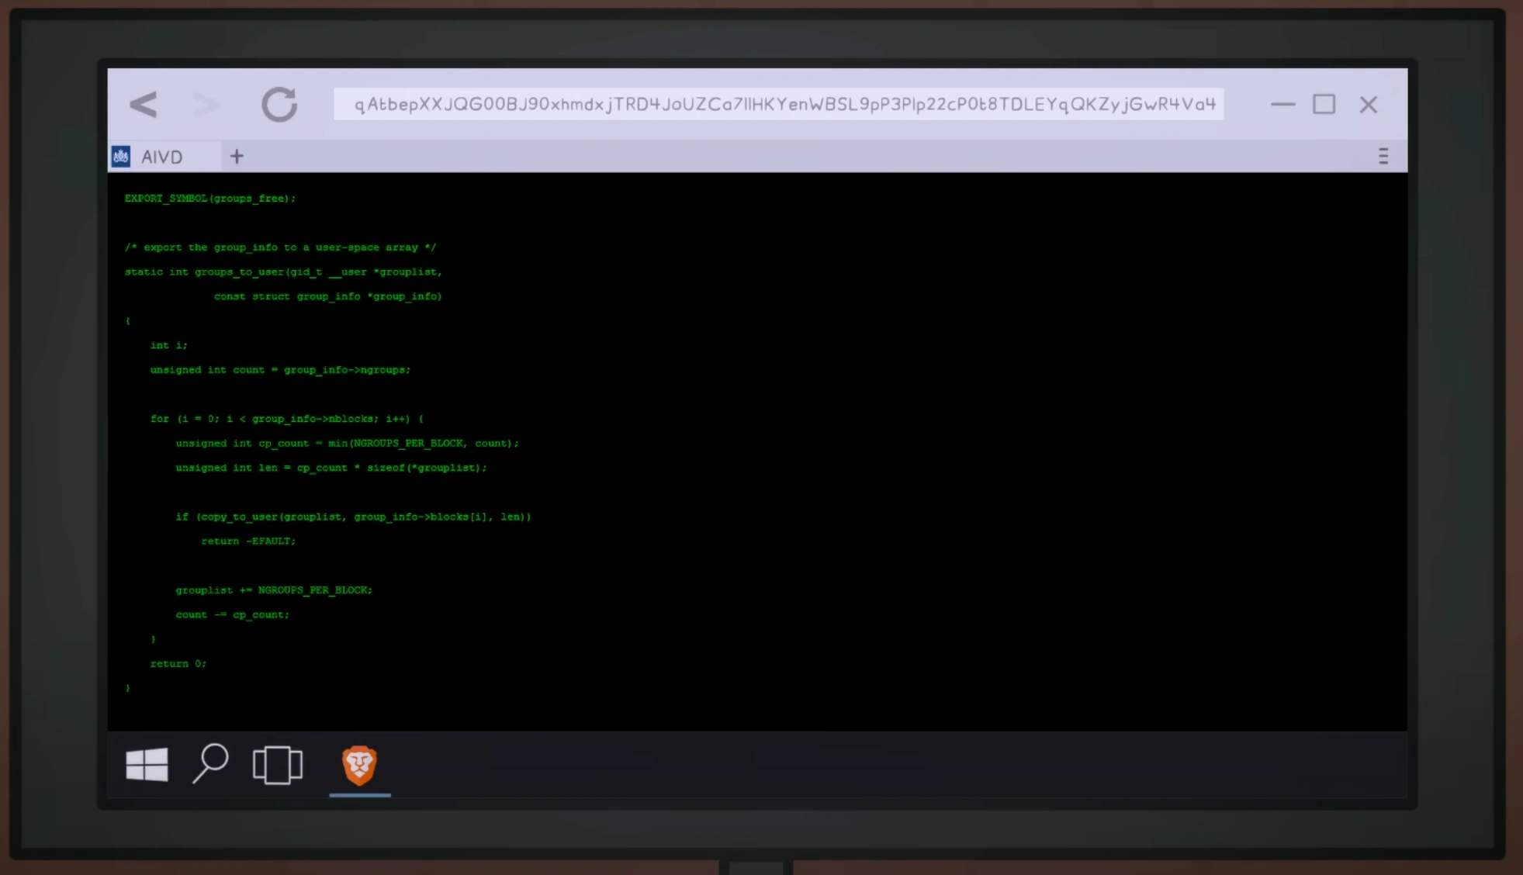The height and width of the screenshot is (875, 1523).
Task: Maximize the browser window
Action: tap(1324, 105)
